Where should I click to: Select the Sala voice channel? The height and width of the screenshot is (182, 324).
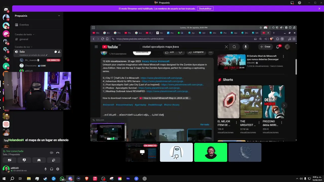pos(37,53)
